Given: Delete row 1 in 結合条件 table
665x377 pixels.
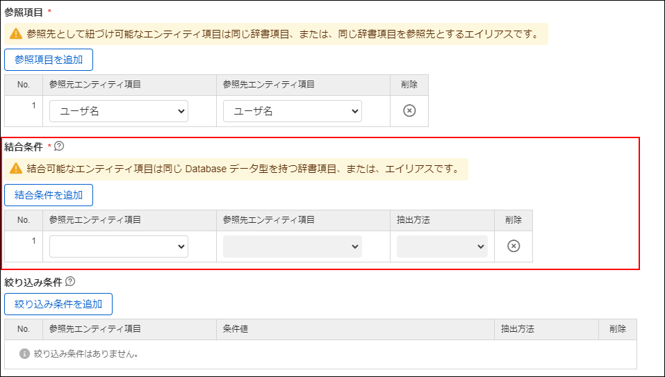Looking at the screenshot, I should click(x=514, y=246).
